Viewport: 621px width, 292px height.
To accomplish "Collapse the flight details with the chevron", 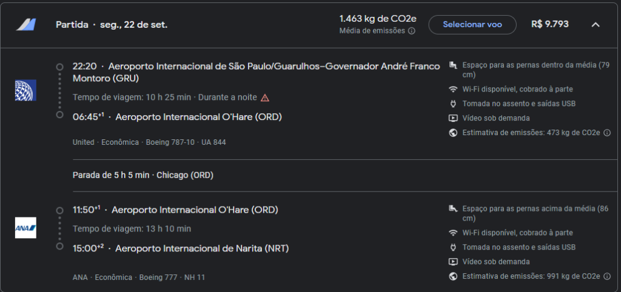I will (596, 25).
